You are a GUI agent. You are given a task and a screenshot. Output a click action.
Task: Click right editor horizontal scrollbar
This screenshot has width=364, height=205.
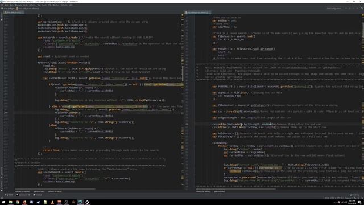[235, 189]
